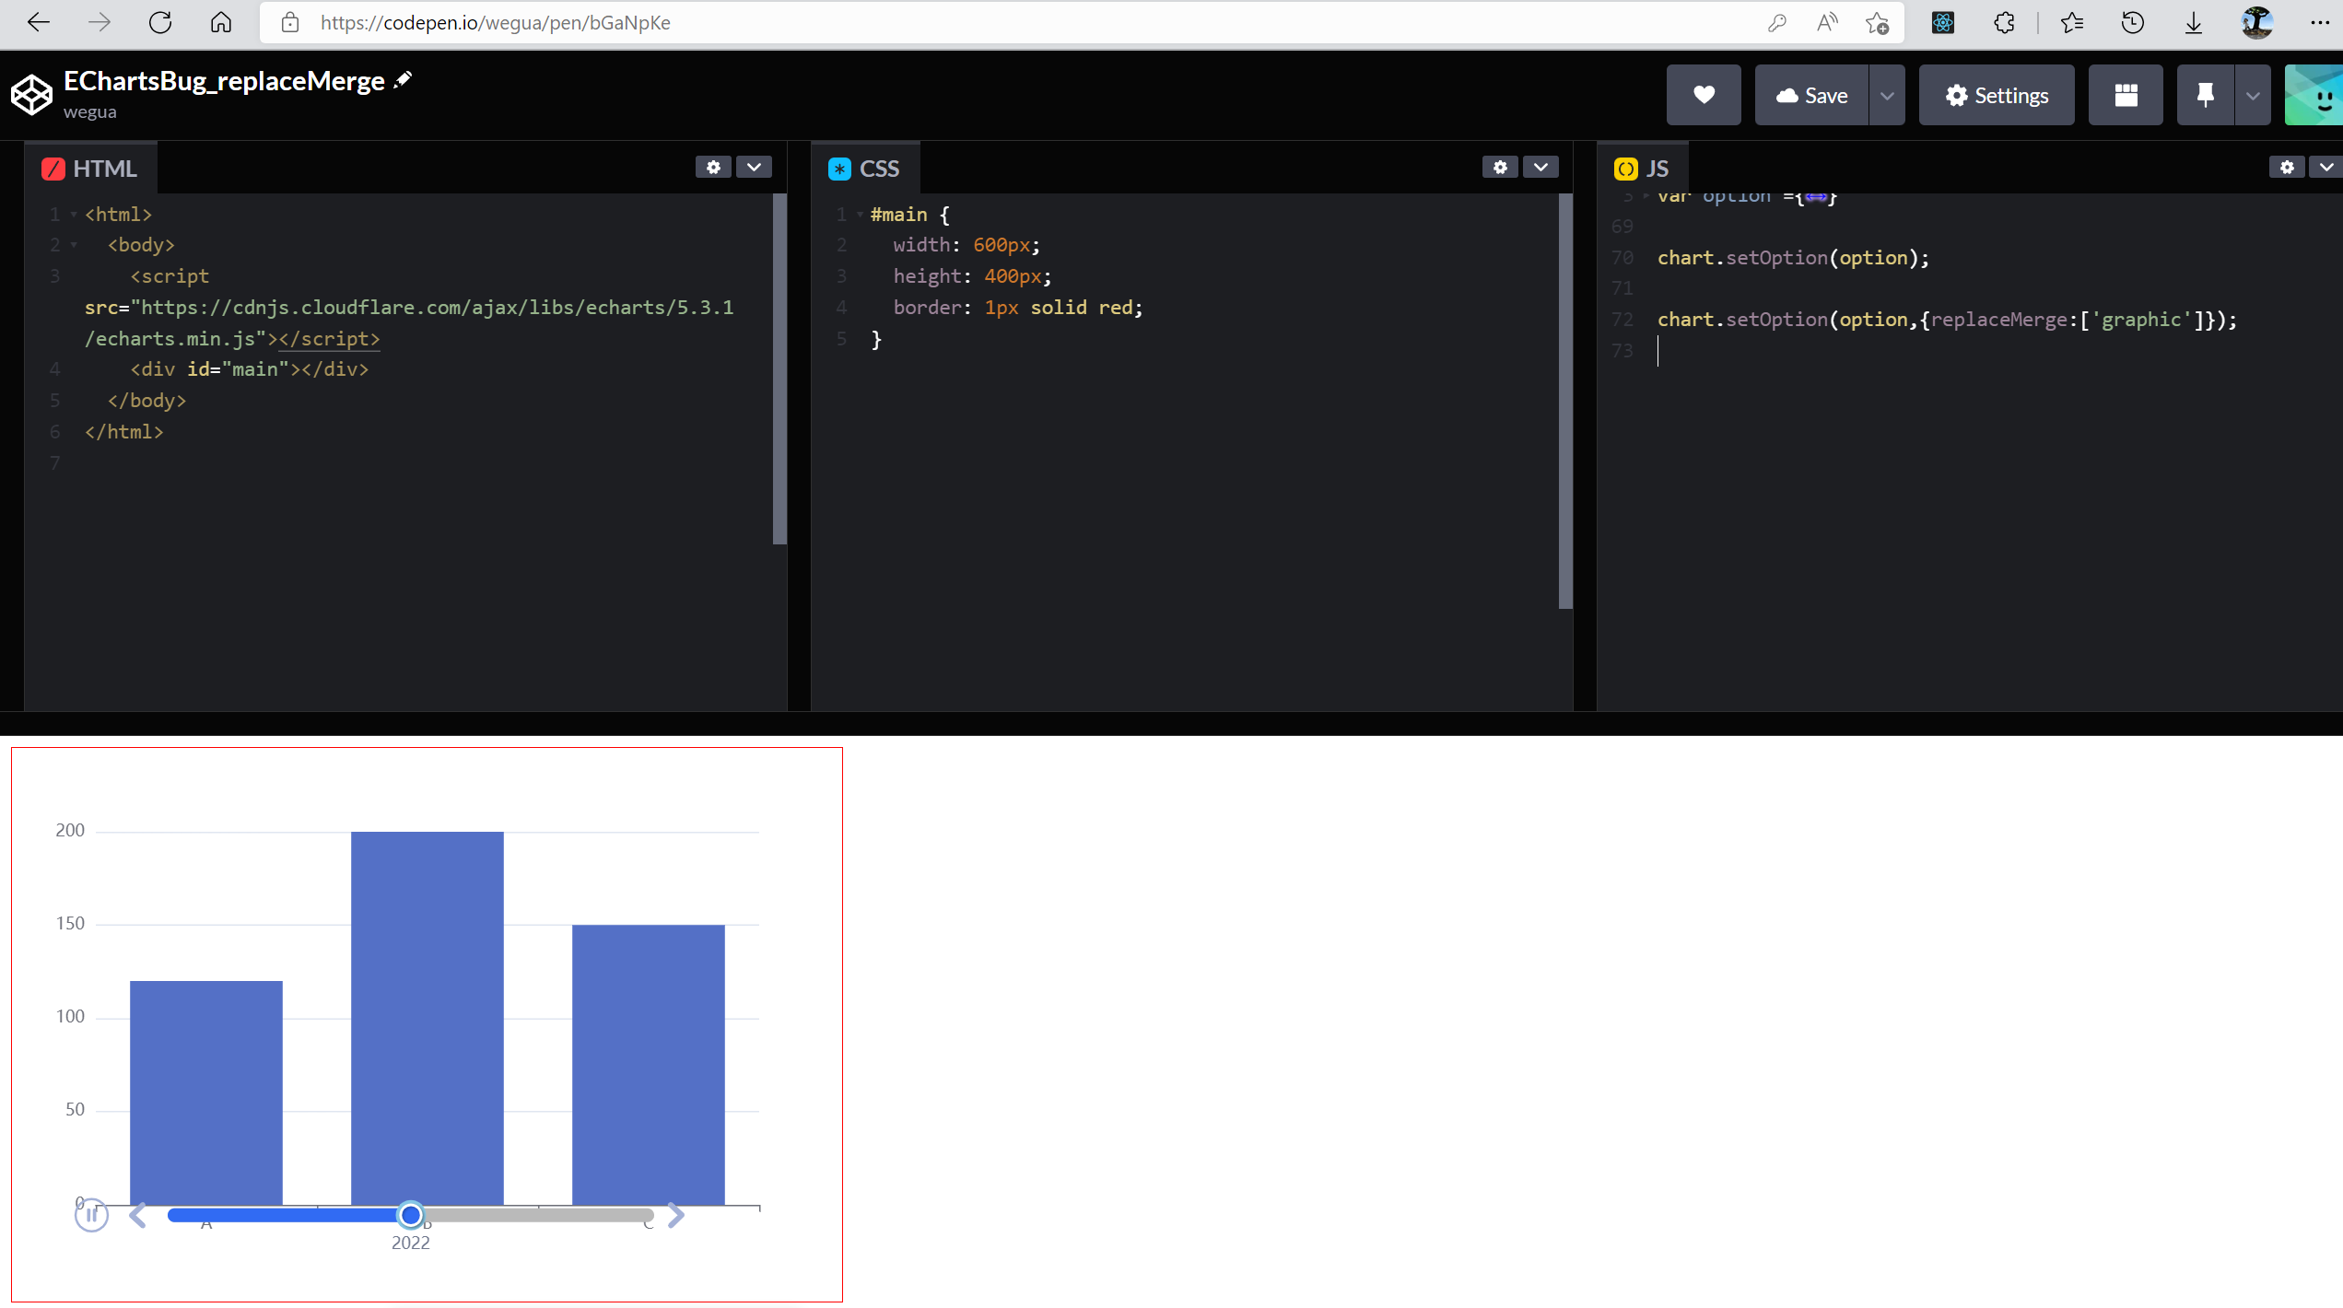2343x1308 pixels.
Task: Save the pen
Action: 1811,95
